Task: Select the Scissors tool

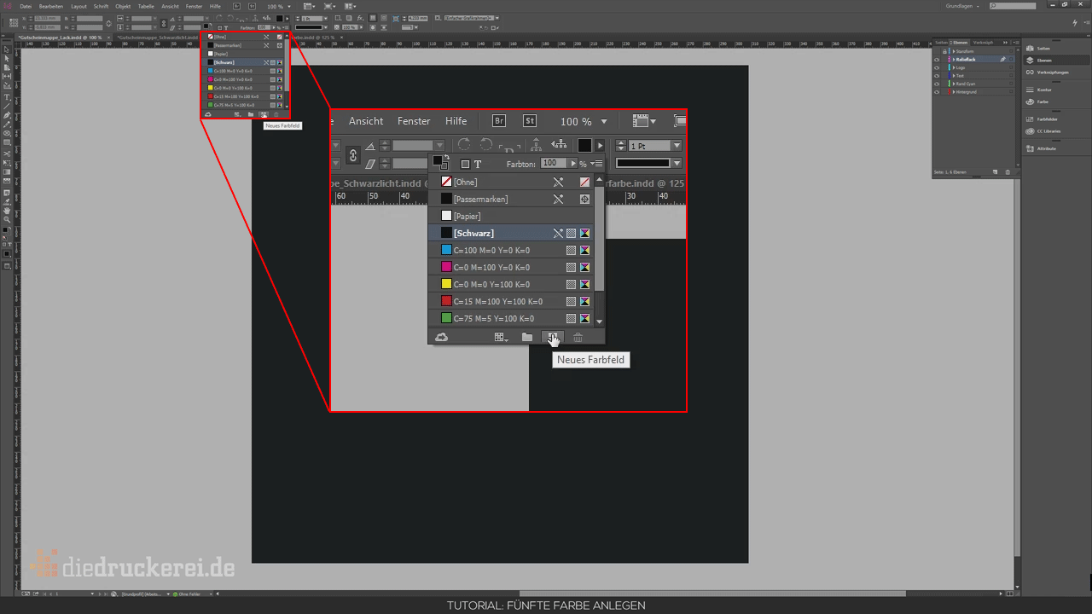Action: click(x=7, y=153)
